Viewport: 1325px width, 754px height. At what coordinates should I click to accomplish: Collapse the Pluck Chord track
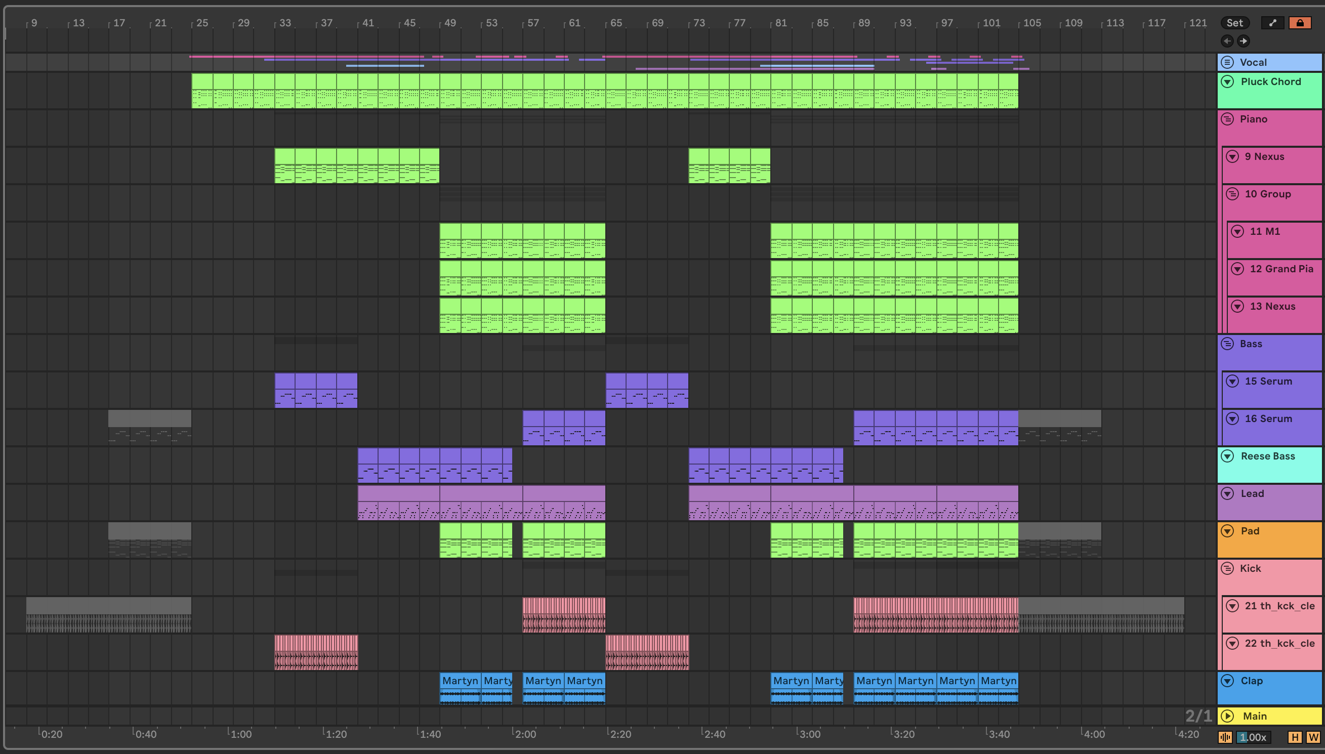pyautogui.click(x=1227, y=81)
